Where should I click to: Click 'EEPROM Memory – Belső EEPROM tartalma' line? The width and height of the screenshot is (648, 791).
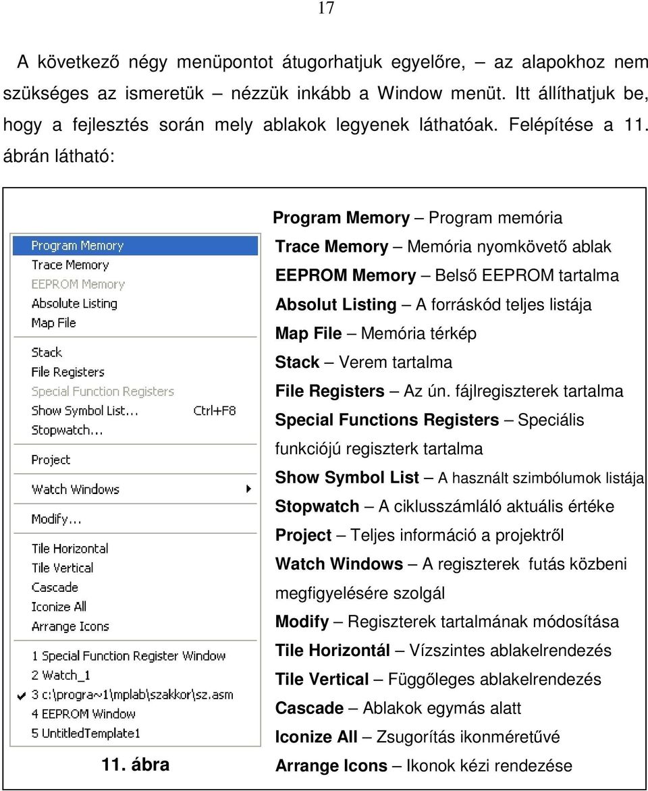pos(447,275)
